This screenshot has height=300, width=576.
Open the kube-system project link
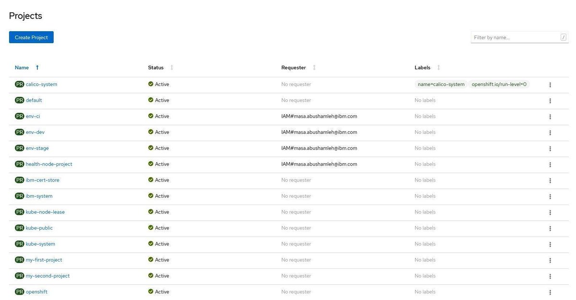[x=40, y=244]
